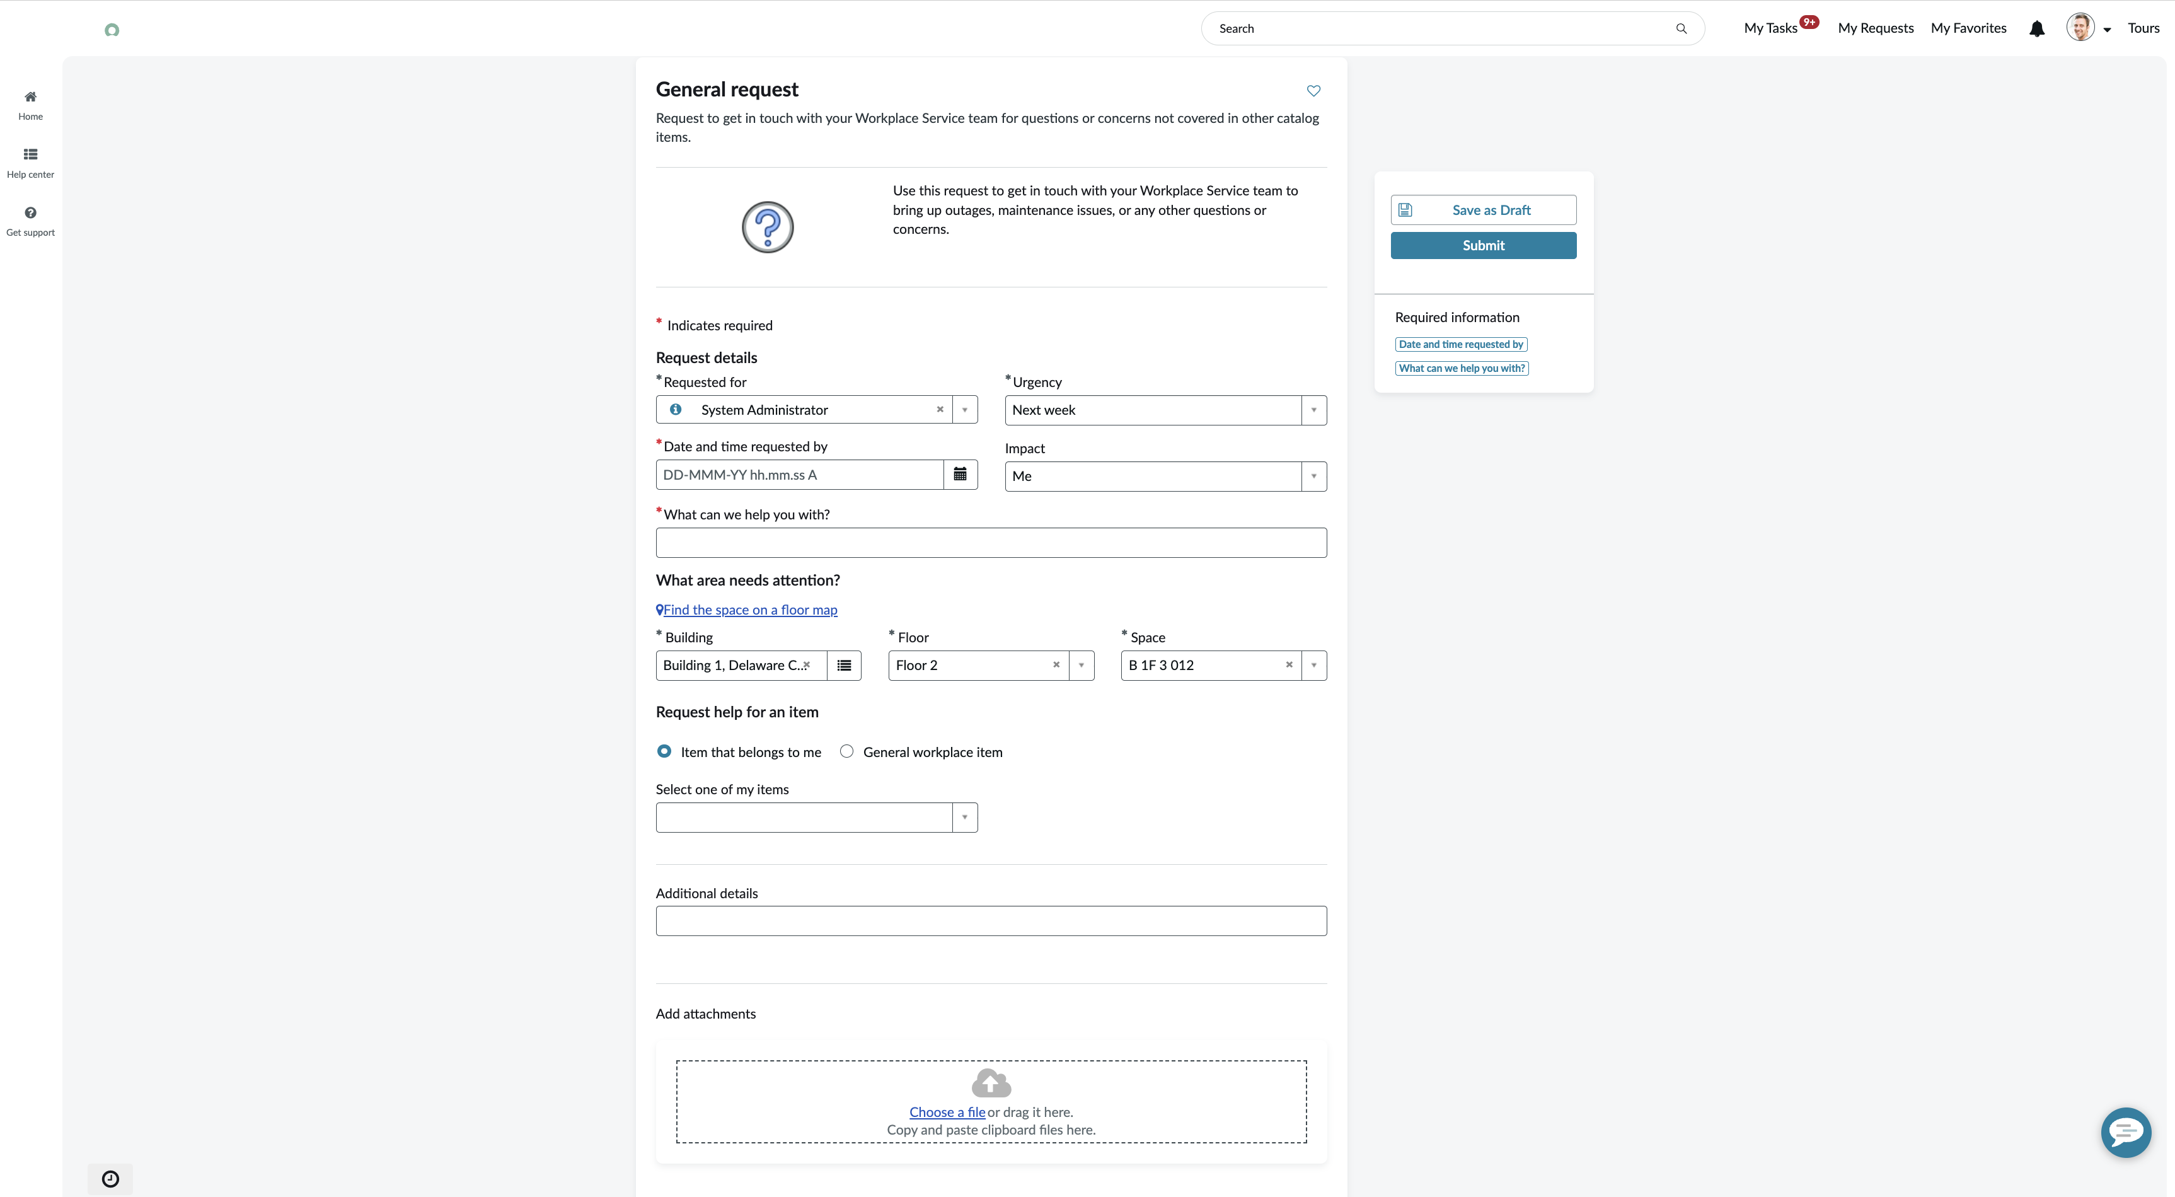
Task: Select Item that belongs to me
Action: point(664,751)
